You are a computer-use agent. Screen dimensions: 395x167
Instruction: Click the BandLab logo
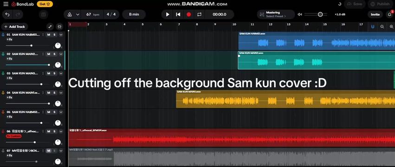click(x=23, y=4)
